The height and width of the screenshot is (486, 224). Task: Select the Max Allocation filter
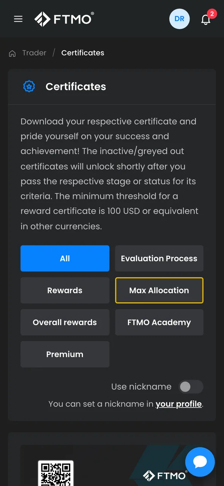point(159,290)
